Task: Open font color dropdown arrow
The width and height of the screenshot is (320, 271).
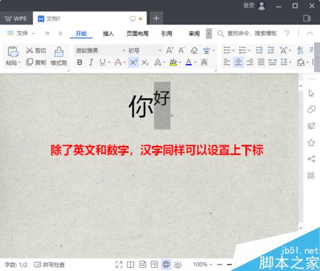Action: (x=195, y=63)
